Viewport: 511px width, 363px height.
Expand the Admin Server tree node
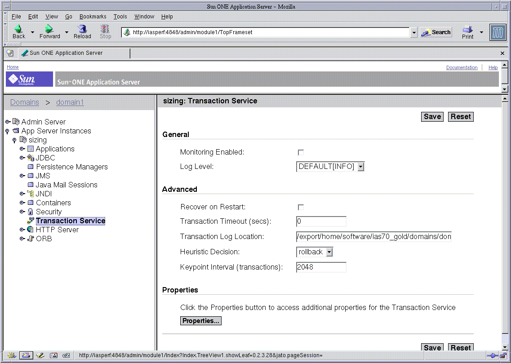(x=8, y=122)
